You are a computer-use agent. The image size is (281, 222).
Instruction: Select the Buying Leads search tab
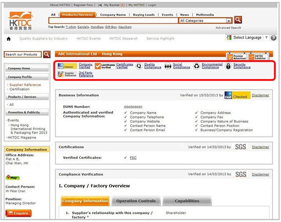click(144, 15)
